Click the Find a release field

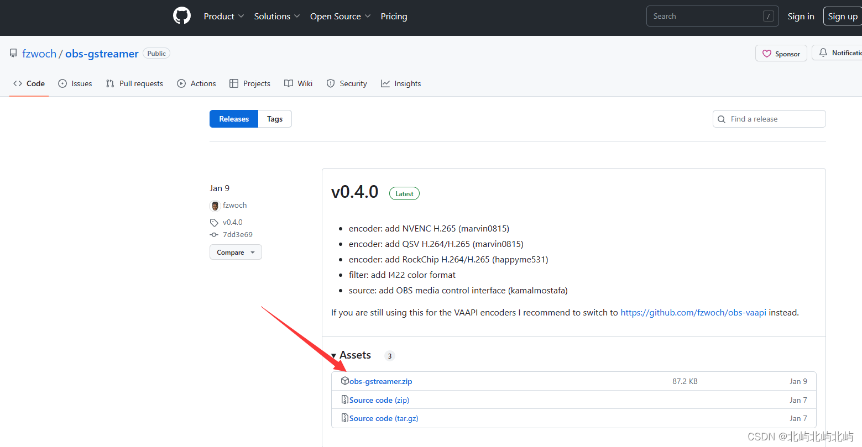click(769, 119)
